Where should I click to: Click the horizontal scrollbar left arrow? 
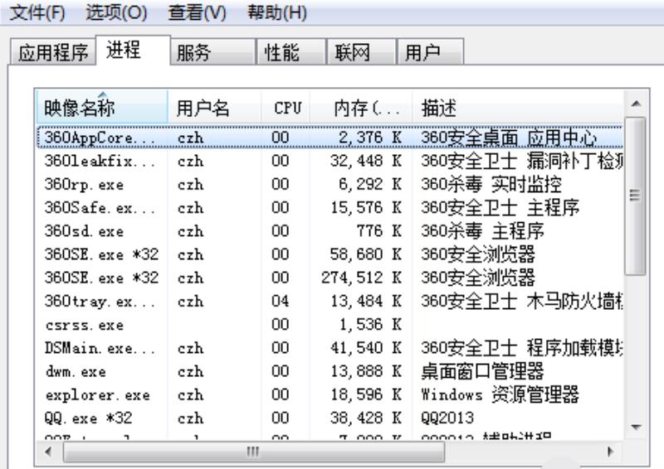(x=48, y=452)
